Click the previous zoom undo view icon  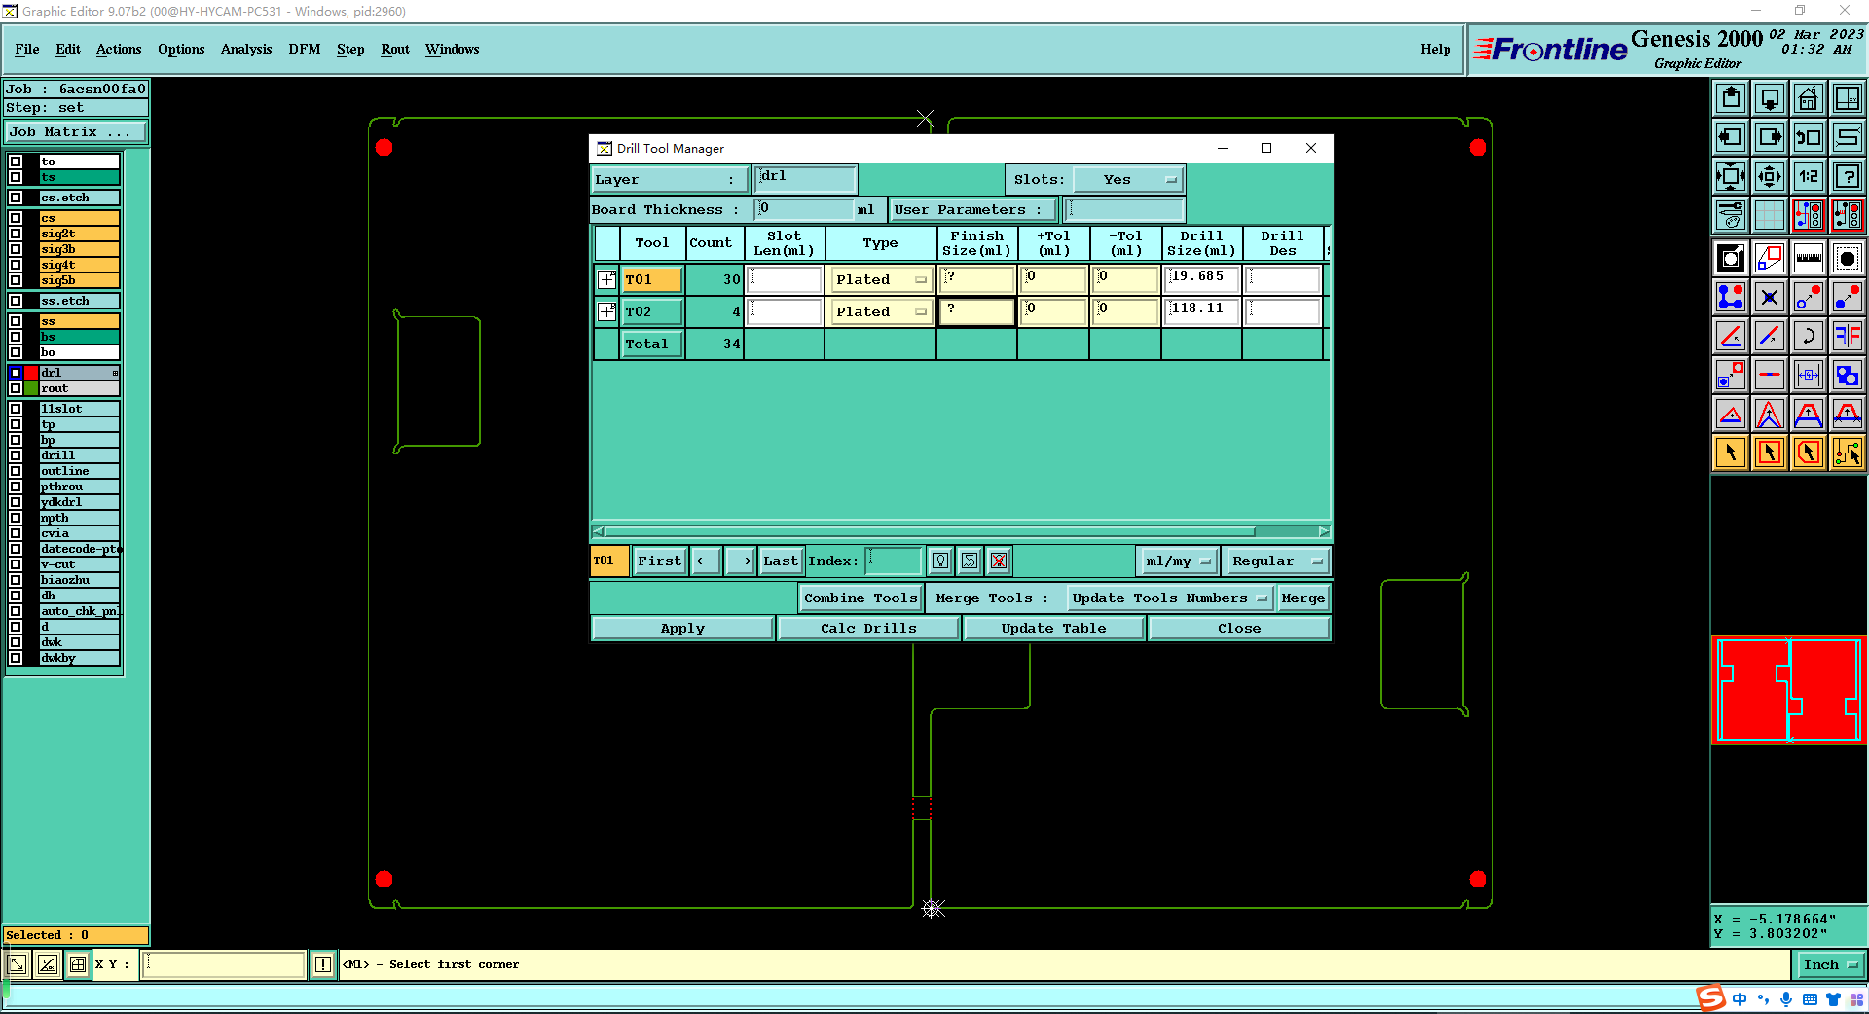click(1809, 137)
